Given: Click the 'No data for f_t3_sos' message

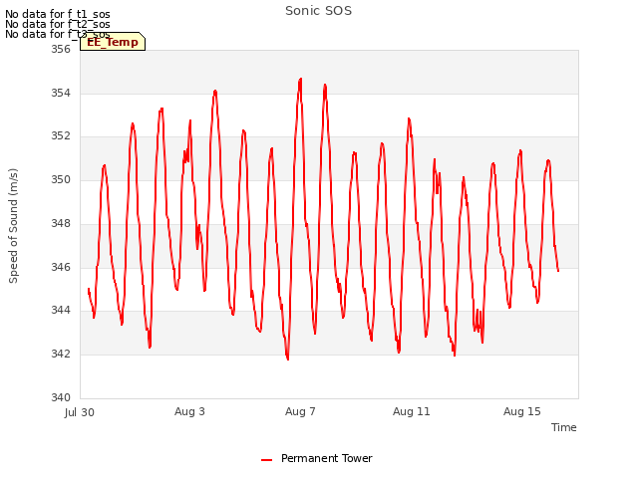Looking at the screenshot, I should point(58,34).
